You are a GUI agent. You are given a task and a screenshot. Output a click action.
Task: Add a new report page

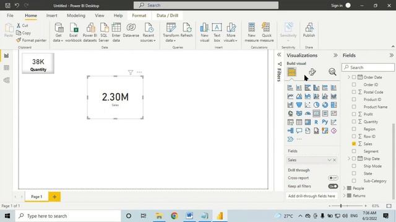click(54, 197)
